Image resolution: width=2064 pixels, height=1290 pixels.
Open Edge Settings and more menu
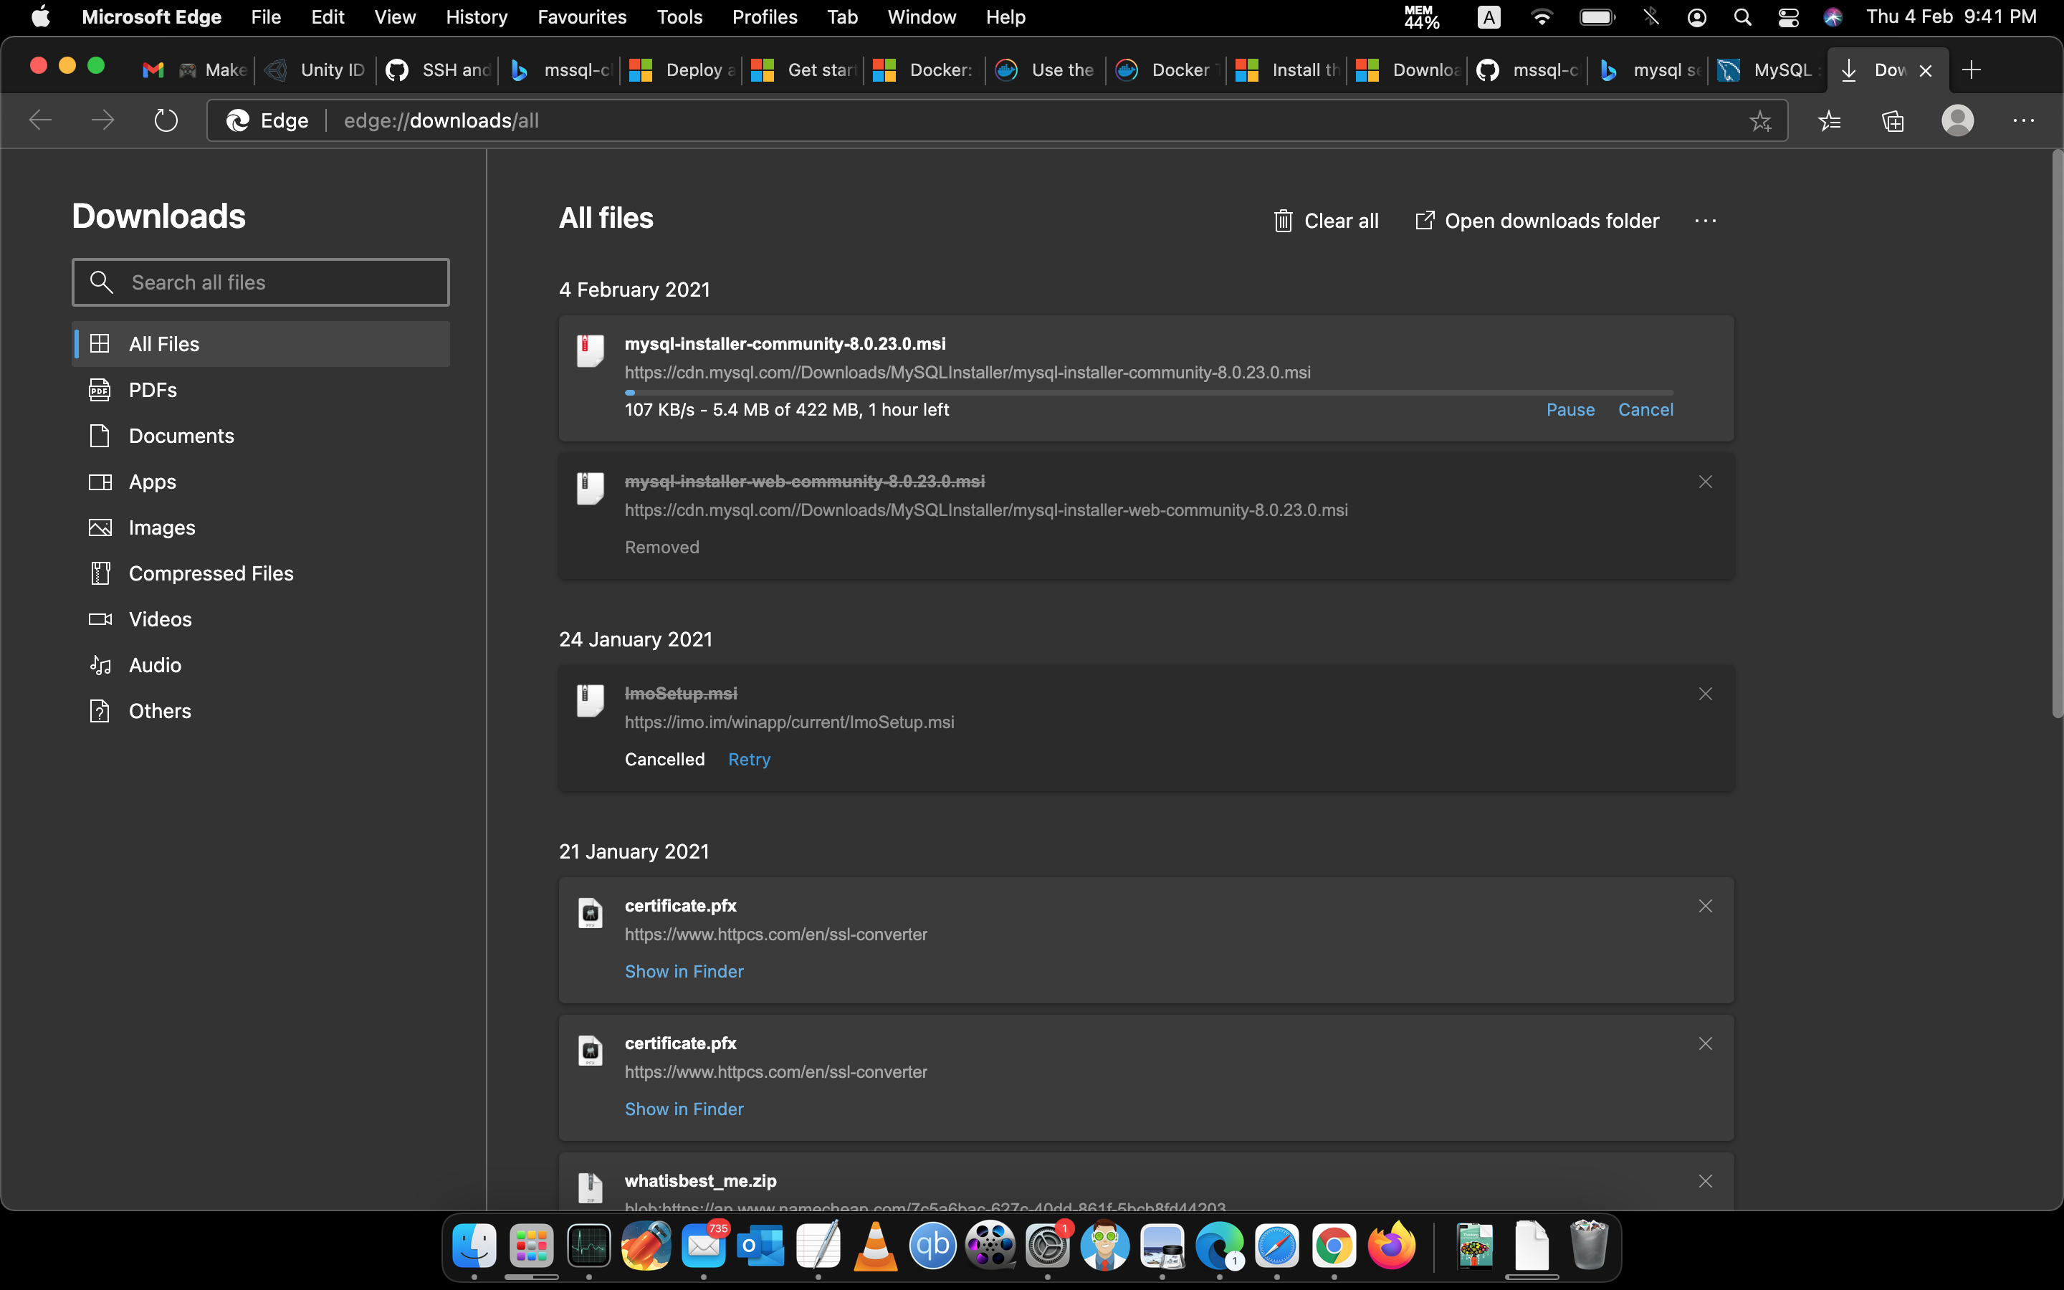[x=2023, y=120]
